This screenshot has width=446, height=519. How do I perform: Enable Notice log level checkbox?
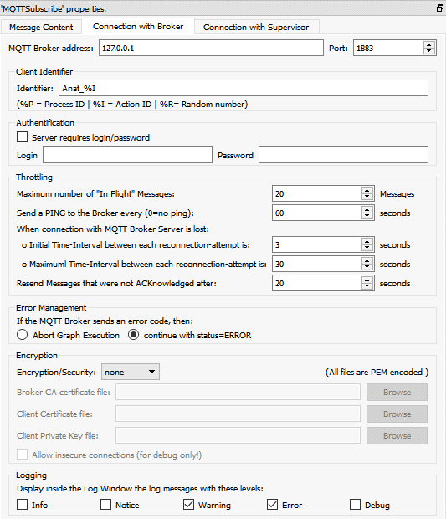pyautogui.click(x=106, y=505)
